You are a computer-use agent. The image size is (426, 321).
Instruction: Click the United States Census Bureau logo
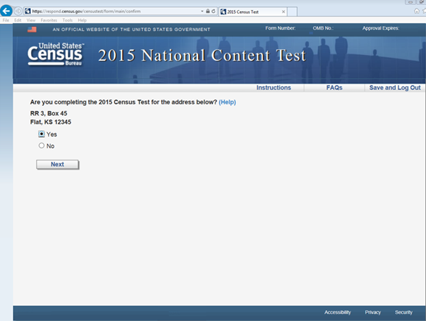pos(56,54)
